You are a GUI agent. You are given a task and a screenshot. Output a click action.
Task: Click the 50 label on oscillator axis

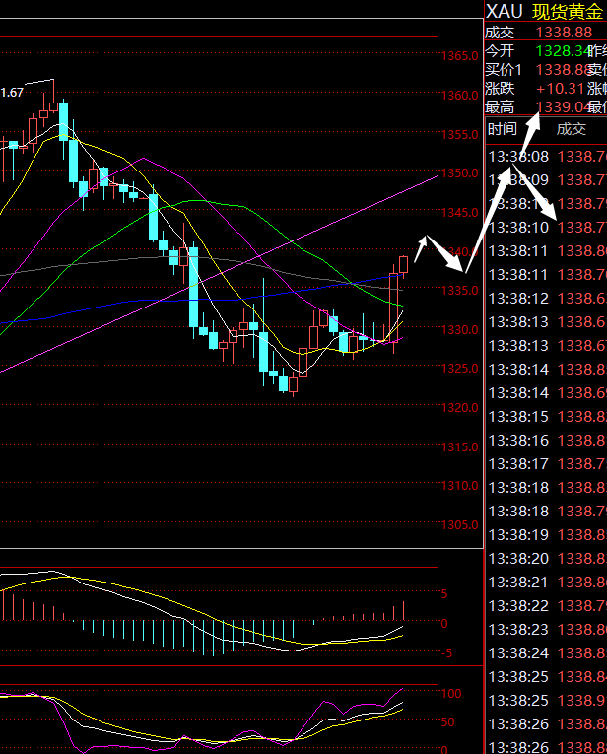point(448,722)
